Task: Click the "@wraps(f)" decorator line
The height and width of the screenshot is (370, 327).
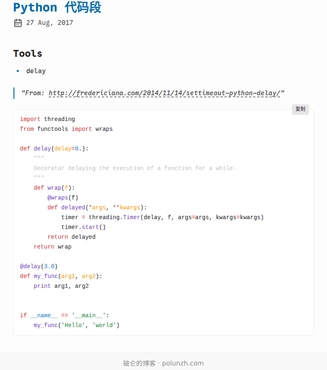Action: click(x=63, y=198)
